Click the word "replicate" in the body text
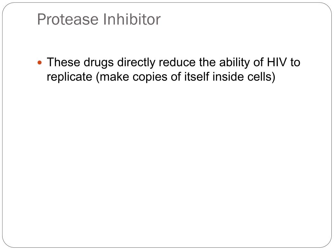The width and height of the screenshot is (334, 251). tap(69, 77)
